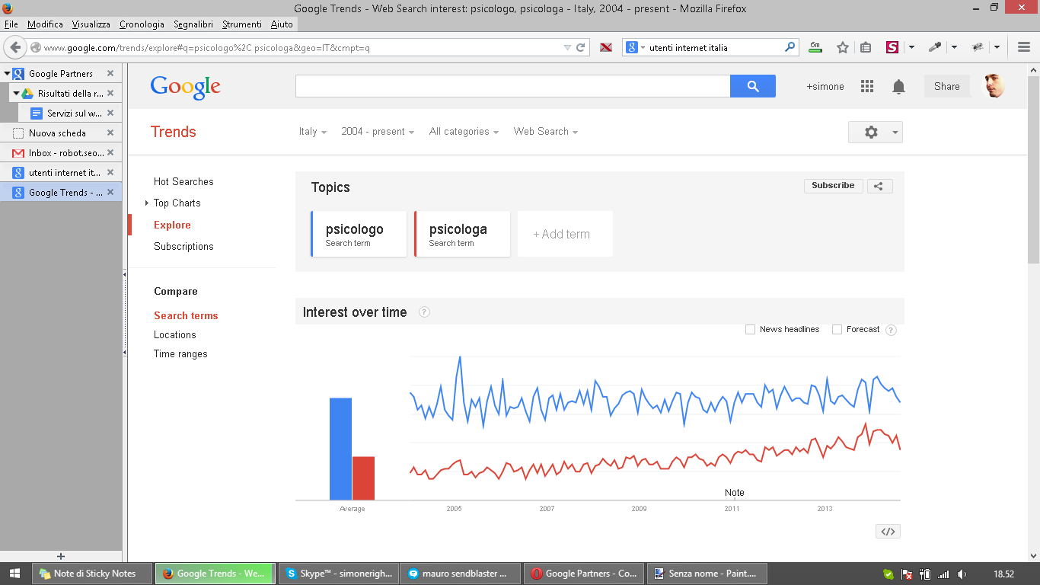Open the S extension dropdown arrow

911,47
